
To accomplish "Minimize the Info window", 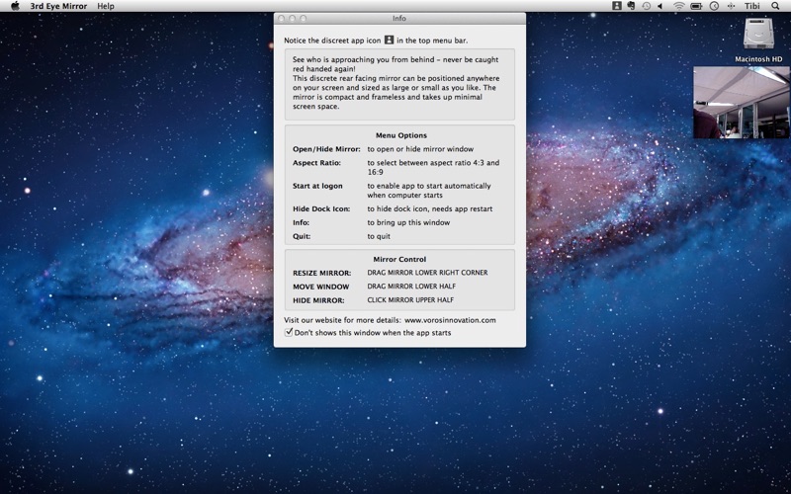I will [293, 19].
